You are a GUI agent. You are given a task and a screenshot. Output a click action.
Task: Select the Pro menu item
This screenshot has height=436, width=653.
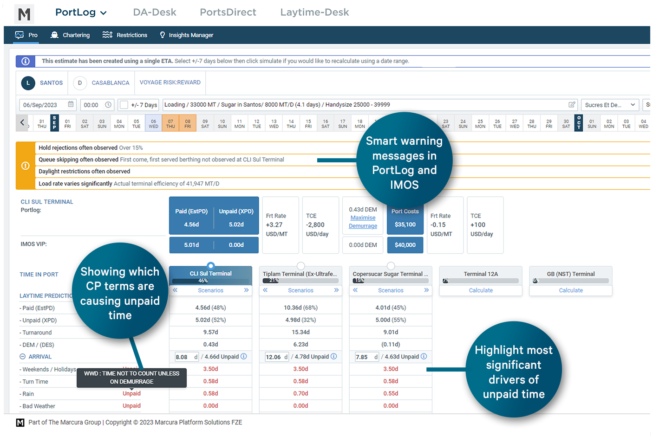(x=26, y=35)
